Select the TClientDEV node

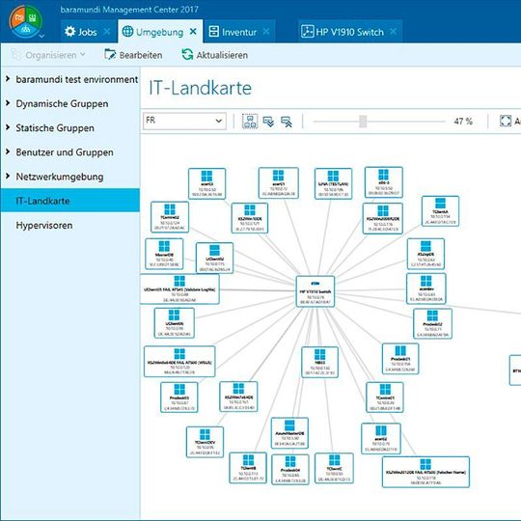click(205, 442)
